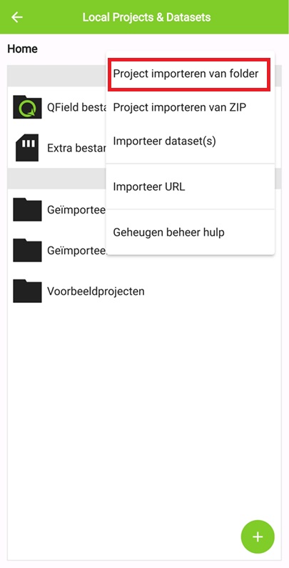289x568 pixels.
Task: Go back using the white arrow
Action: pyautogui.click(x=17, y=17)
